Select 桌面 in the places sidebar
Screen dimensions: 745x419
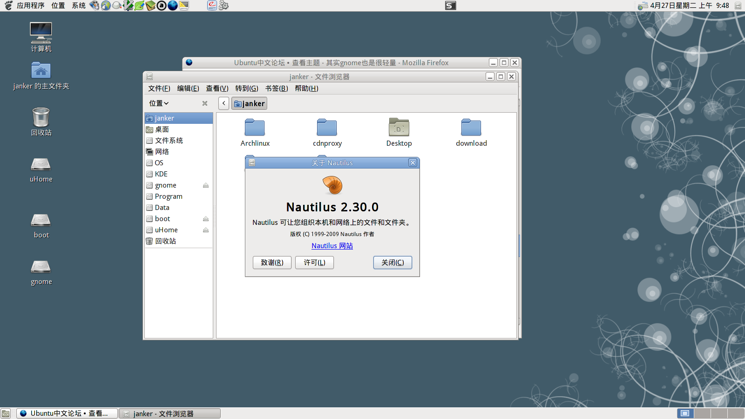[179, 129]
